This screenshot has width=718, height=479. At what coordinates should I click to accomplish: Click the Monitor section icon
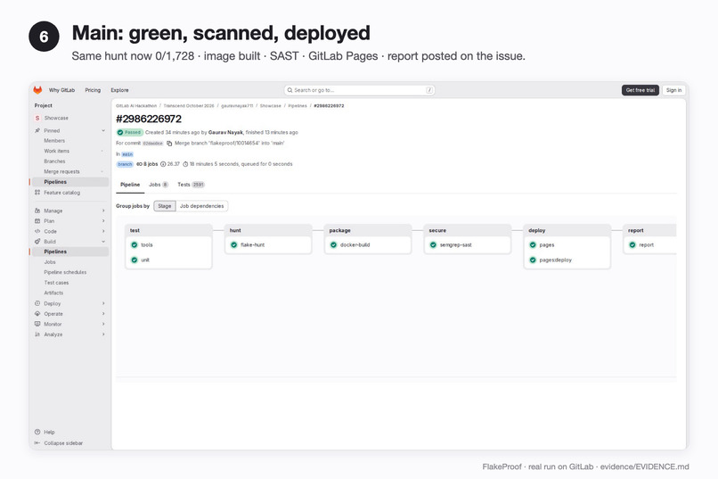coord(37,324)
